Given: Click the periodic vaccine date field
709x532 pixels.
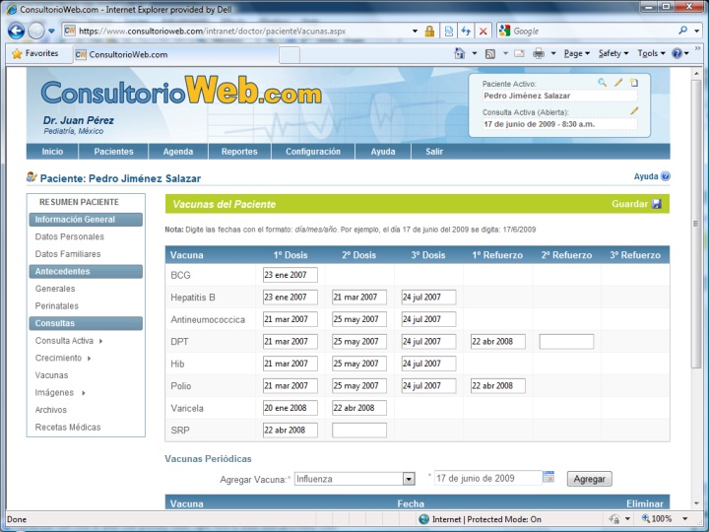Looking at the screenshot, I should [487, 478].
